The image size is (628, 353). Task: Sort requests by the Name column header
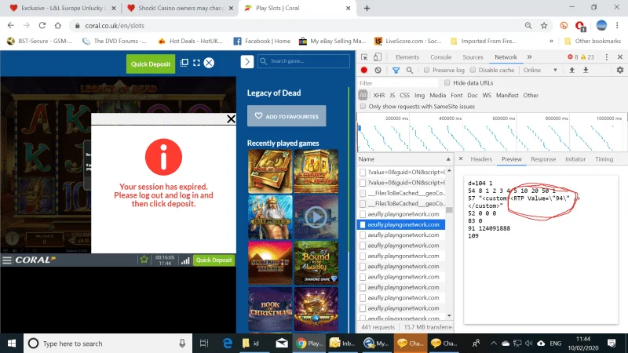404,159
